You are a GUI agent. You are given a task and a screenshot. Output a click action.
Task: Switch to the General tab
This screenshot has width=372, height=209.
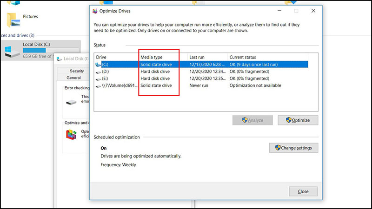click(x=73, y=78)
